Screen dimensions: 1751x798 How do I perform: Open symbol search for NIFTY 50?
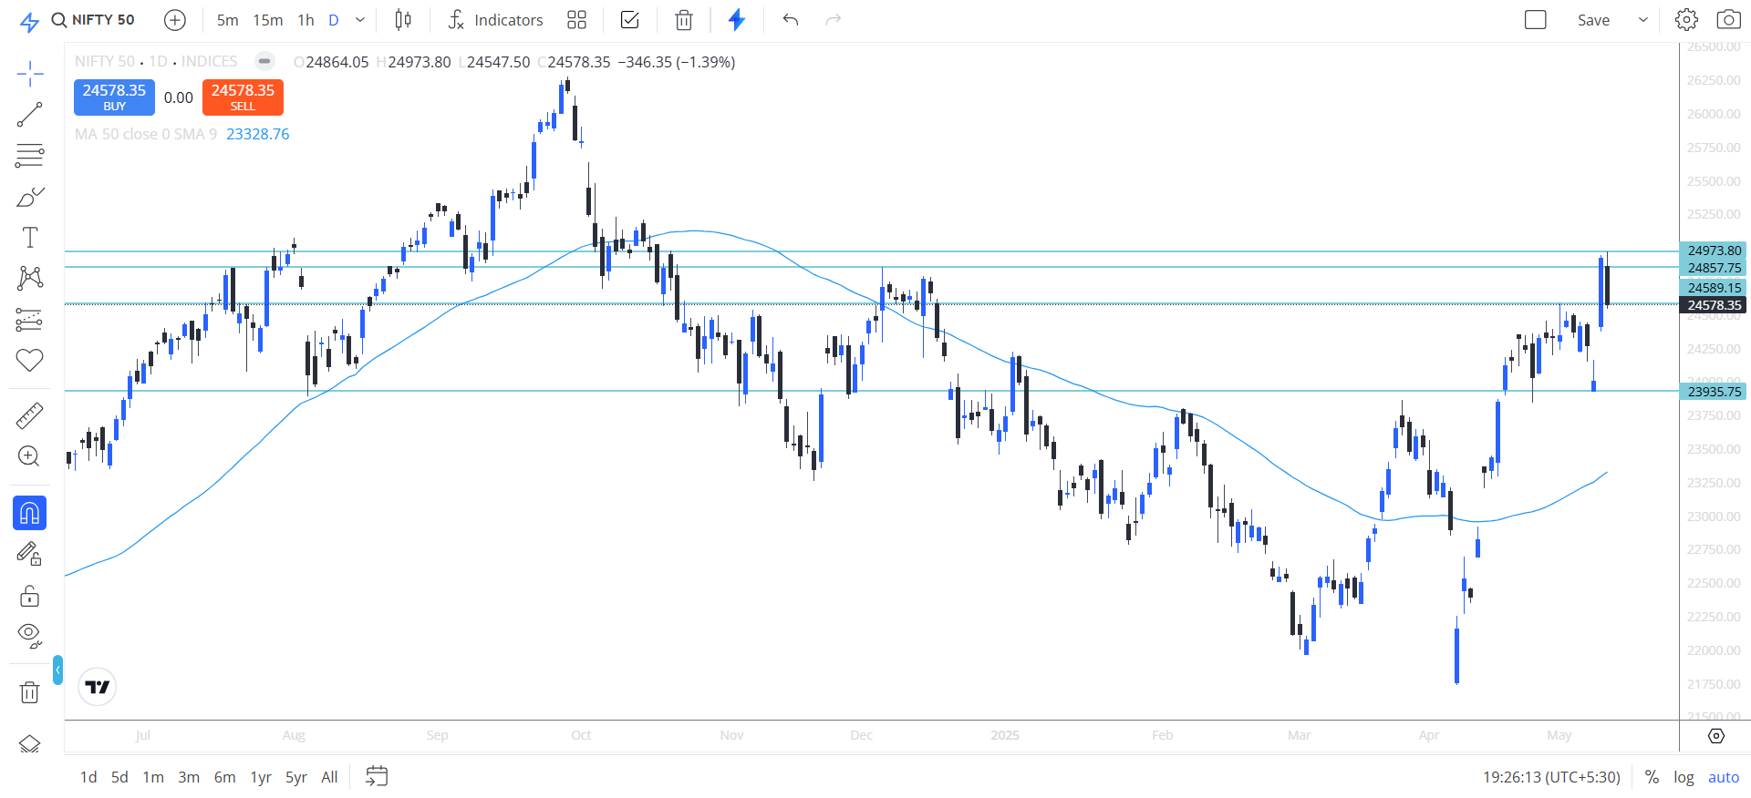93,20
